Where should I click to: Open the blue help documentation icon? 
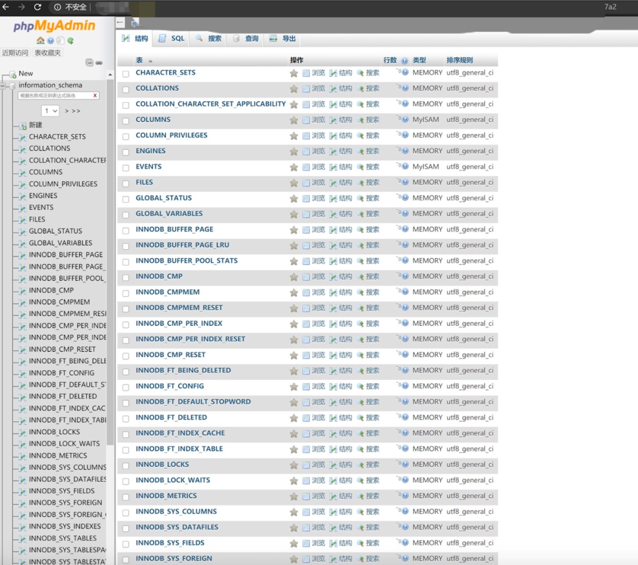pos(50,40)
